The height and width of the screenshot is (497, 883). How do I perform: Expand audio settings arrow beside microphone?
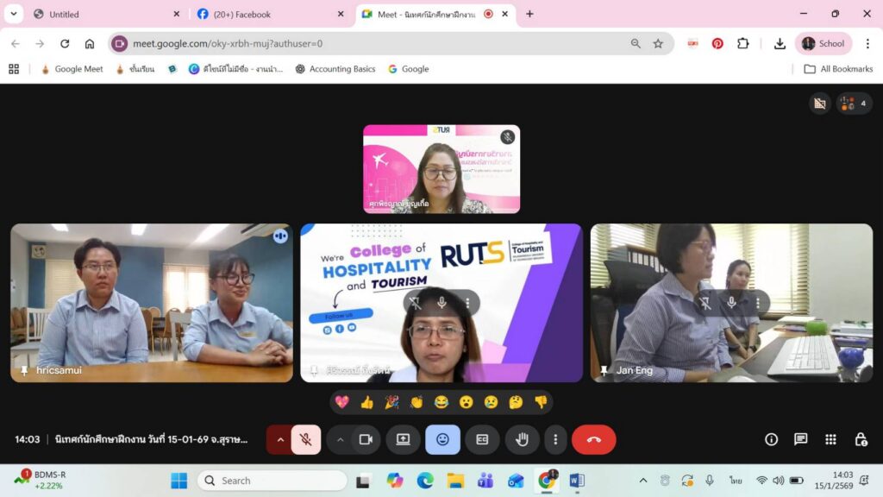[x=279, y=439]
